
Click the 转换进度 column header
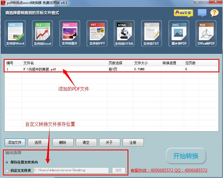(172, 63)
